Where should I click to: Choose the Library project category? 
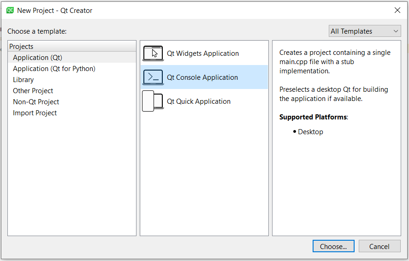[23, 80]
